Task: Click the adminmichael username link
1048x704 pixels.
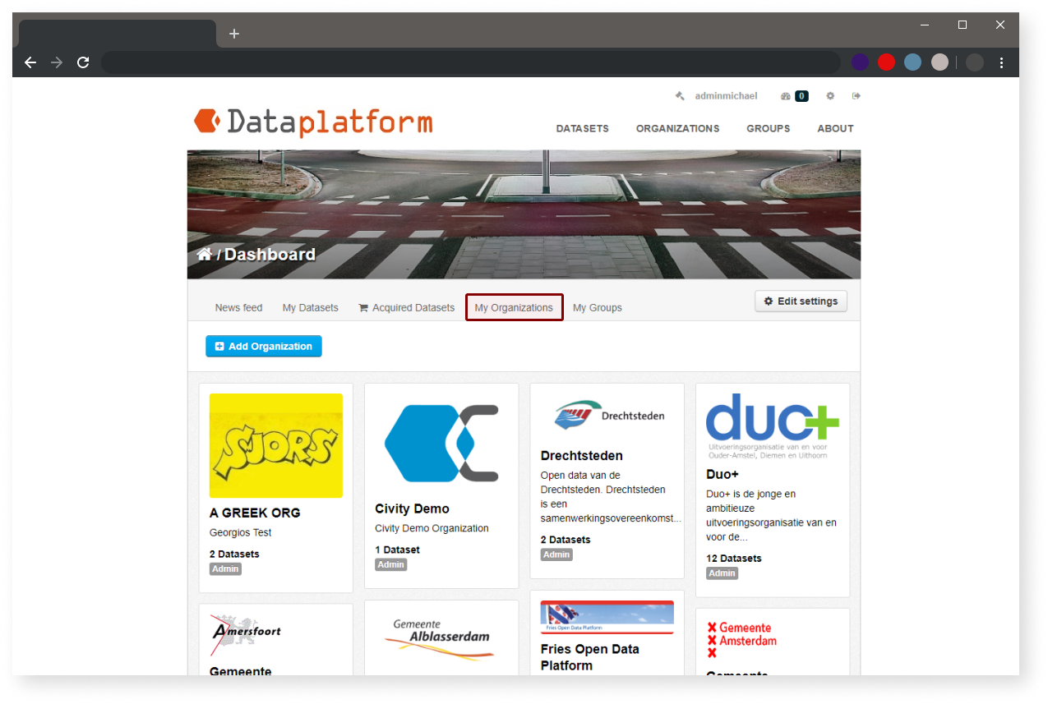Action: (x=726, y=96)
